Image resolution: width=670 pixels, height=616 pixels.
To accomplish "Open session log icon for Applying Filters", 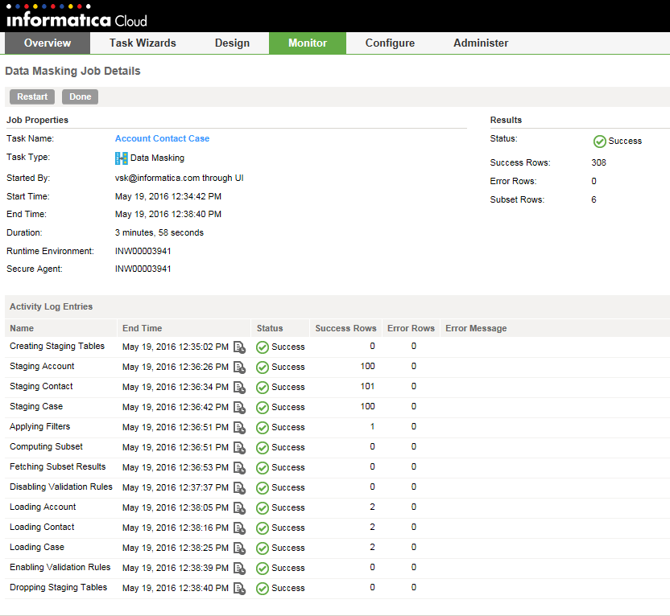I will 239,428.
